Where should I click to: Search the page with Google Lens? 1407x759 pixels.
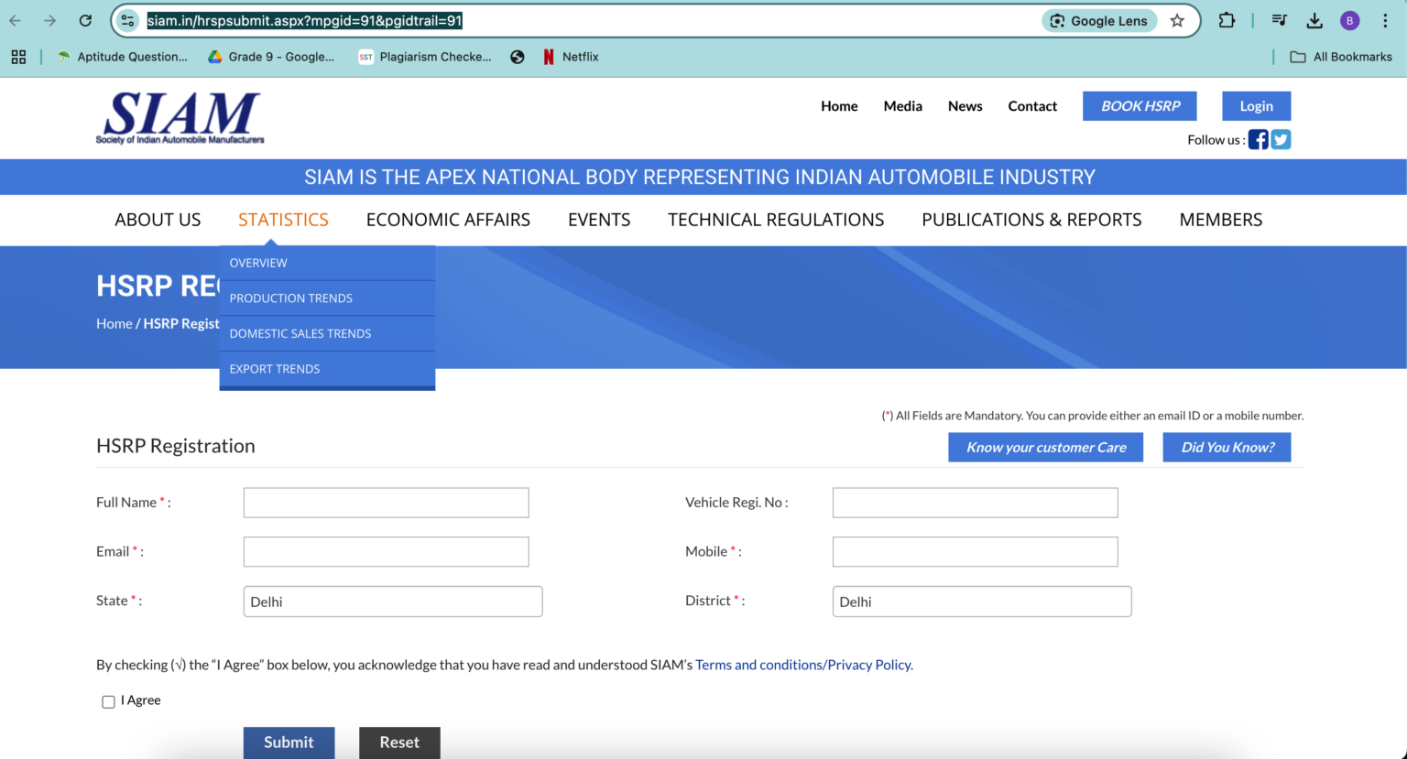pos(1099,20)
